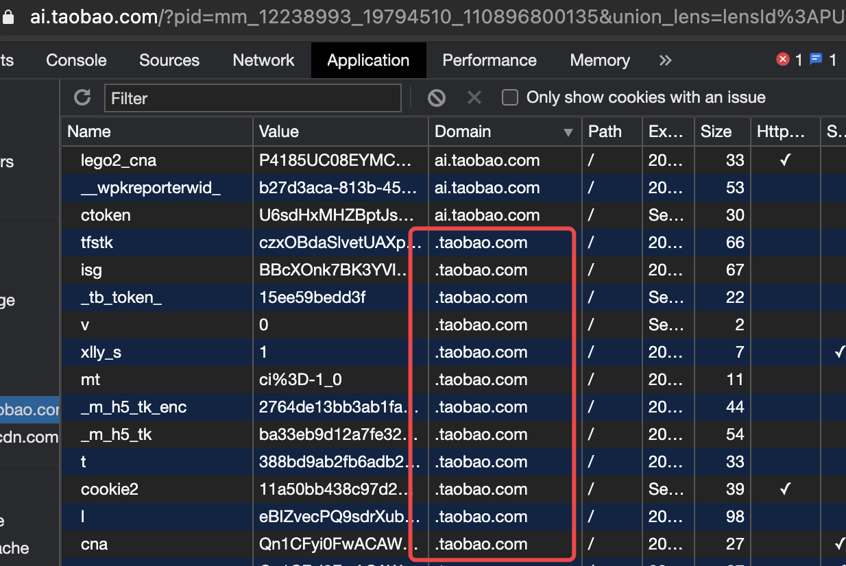Select the tfstk cookie name

point(97,243)
